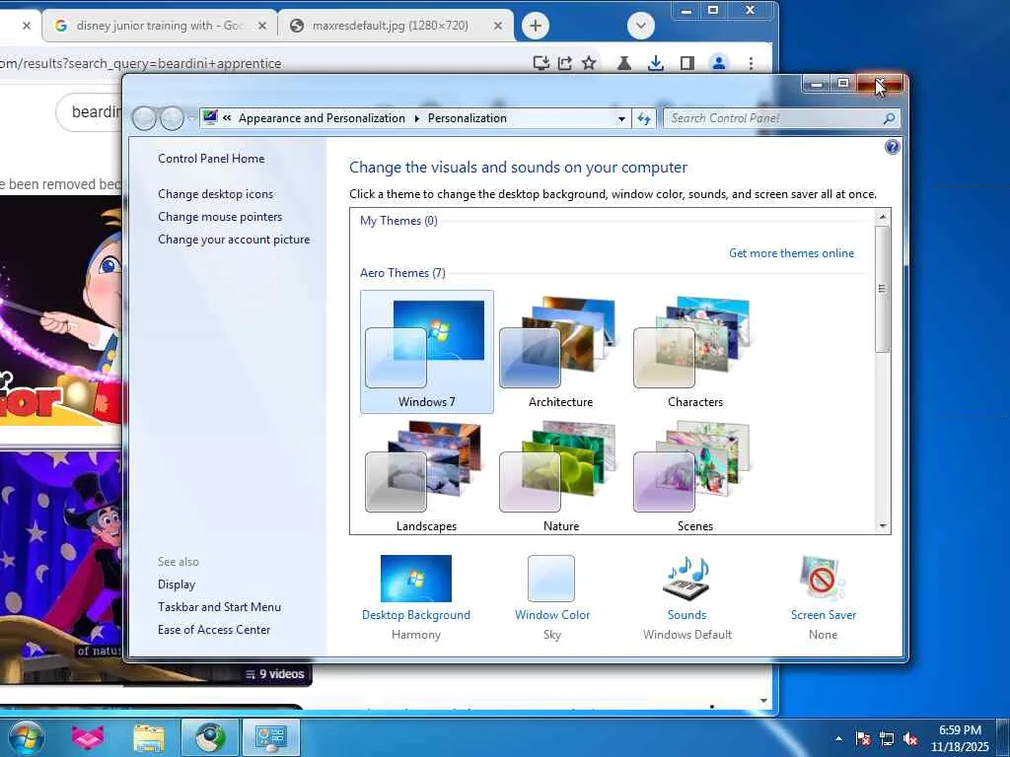Image resolution: width=1010 pixels, height=757 pixels.
Task: Open the Display link under See also
Action: [177, 584]
